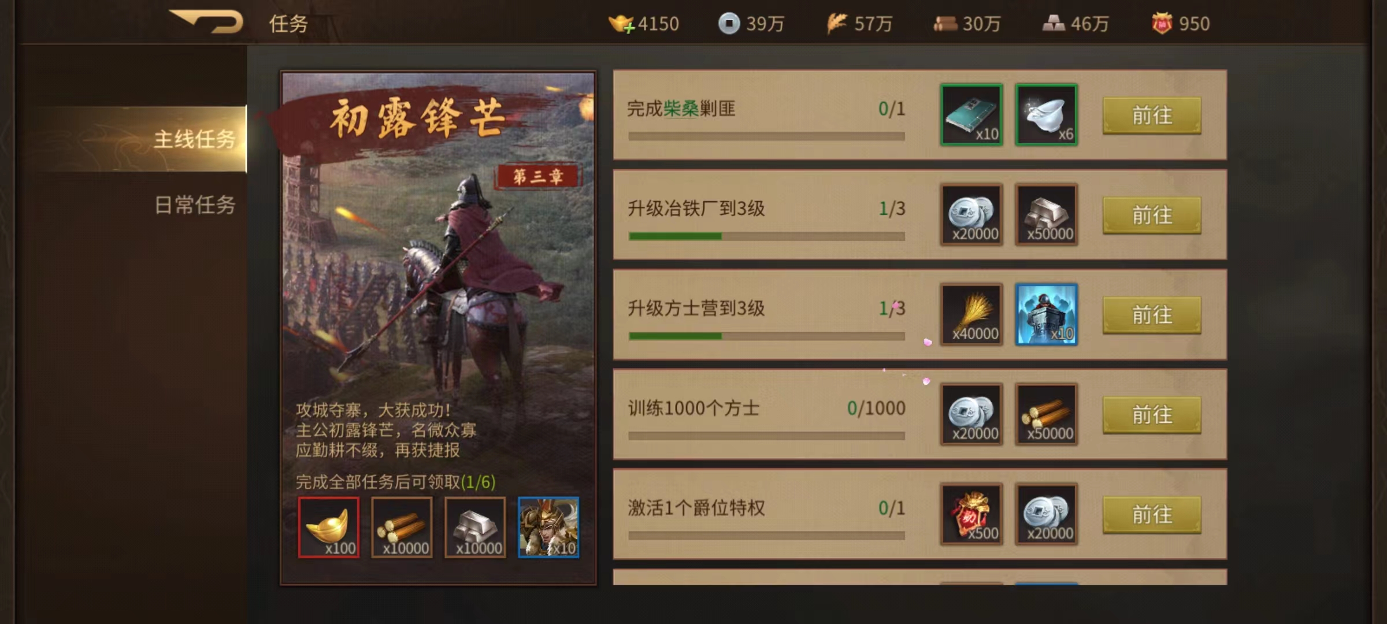1387x624 pixels.
Task: Click the gold ingot 4150 currency icon
Action: (621, 24)
